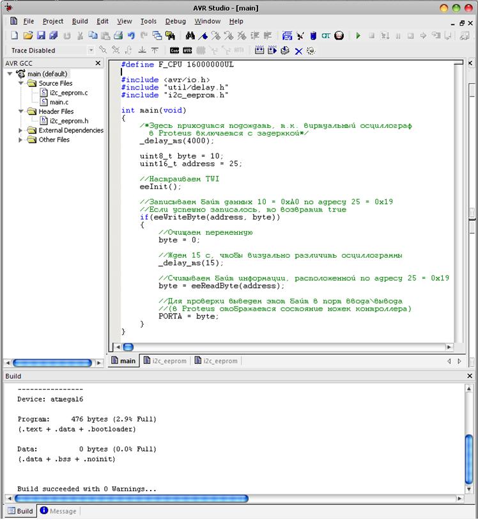This screenshot has height=520, width=478.
Task: Undo the last edit
Action: (132, 35)
